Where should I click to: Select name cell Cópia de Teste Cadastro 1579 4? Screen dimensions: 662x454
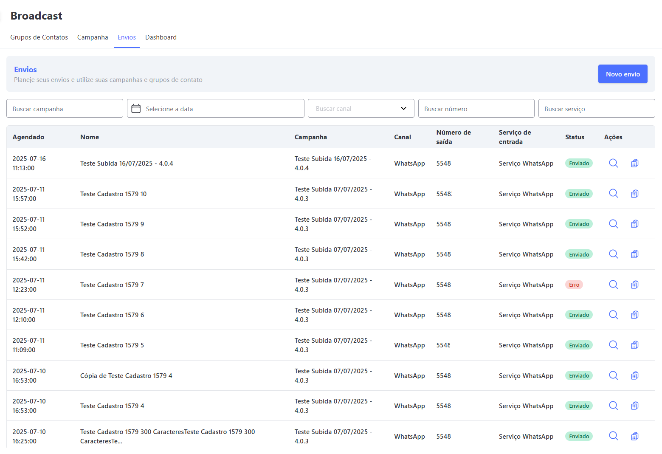pos(126,375)
